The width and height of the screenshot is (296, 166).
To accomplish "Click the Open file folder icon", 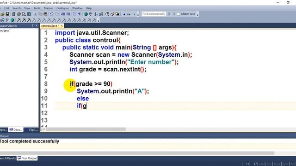I will [2, 14].
